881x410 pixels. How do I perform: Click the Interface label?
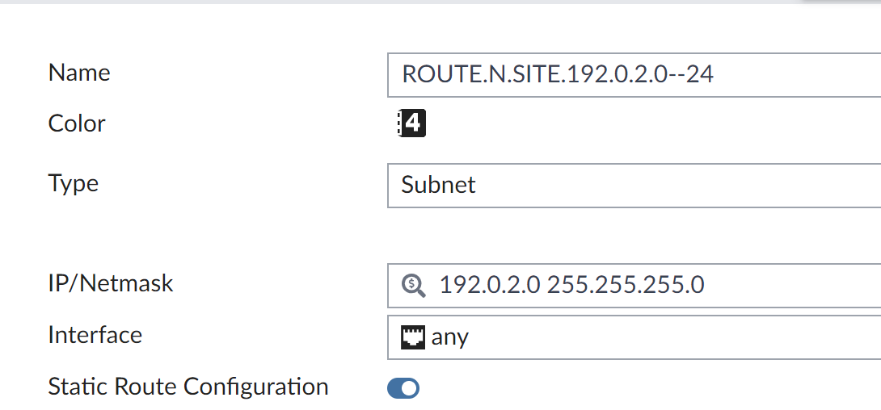[95, 335]
